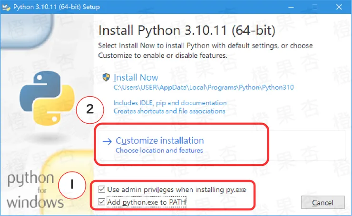Toggle the admin privileges checkbox for py.exe

tap(101, 189)
